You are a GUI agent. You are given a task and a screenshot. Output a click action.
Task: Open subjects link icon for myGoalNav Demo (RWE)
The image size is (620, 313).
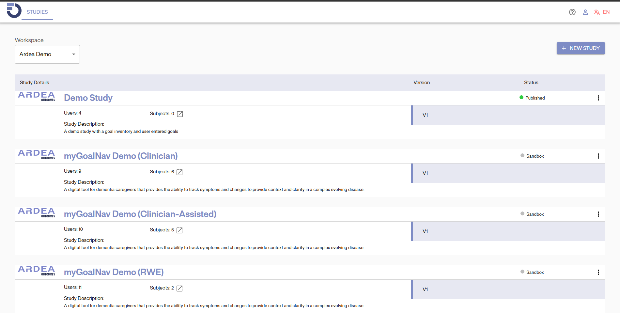(179, 288)
